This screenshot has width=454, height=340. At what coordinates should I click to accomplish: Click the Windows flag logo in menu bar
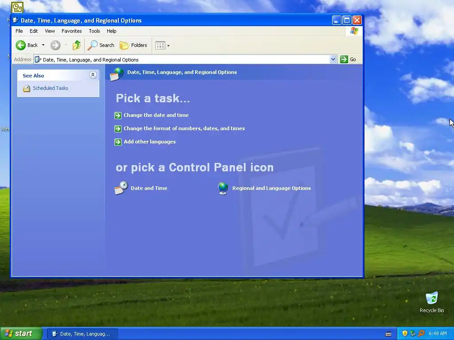[354, 31]
